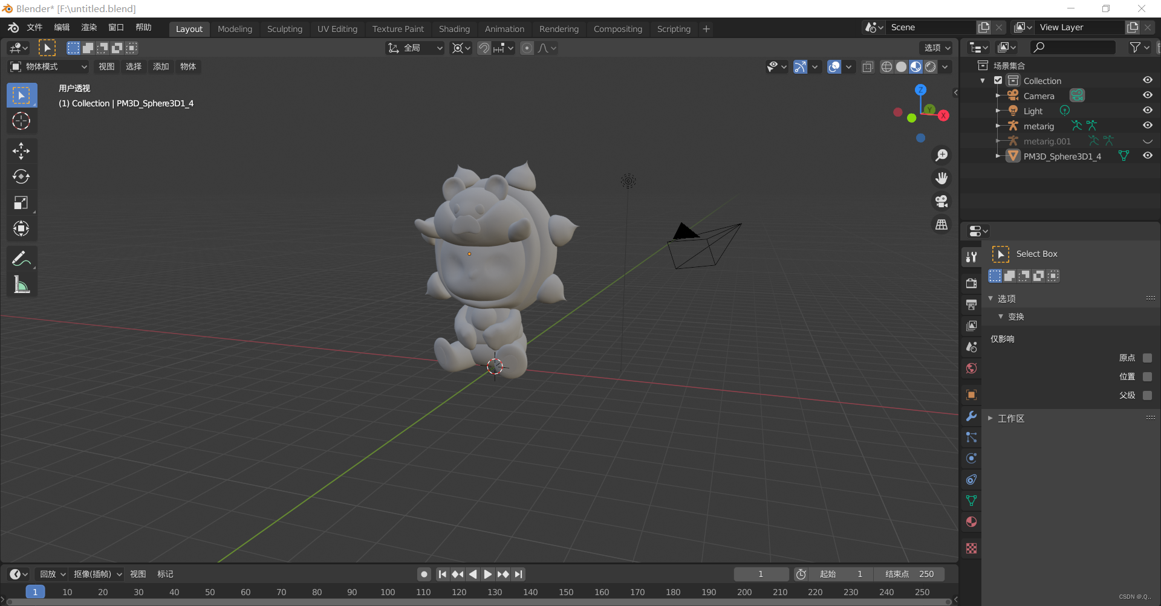Screen dimensions: 1161x606
Task: Switch to the Shading workspace tab
Action: (454, 29)
